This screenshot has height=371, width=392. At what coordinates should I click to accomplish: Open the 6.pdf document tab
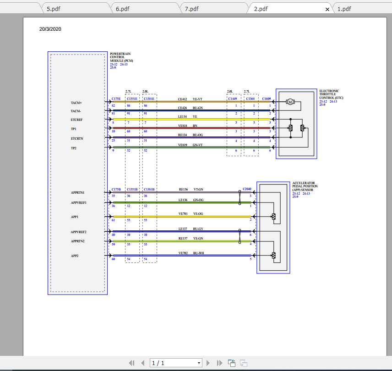[125, 9]
